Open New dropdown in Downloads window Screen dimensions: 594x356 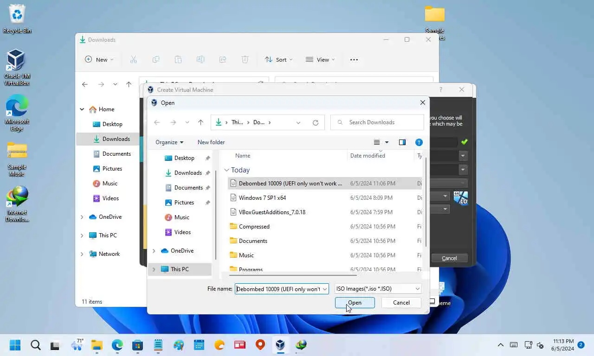tap(99, 59)
